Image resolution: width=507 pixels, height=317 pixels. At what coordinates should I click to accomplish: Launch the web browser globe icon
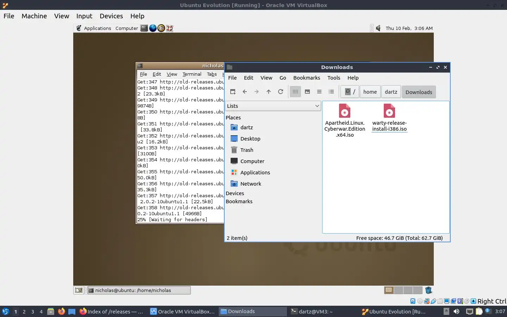[x=153, y=28]
